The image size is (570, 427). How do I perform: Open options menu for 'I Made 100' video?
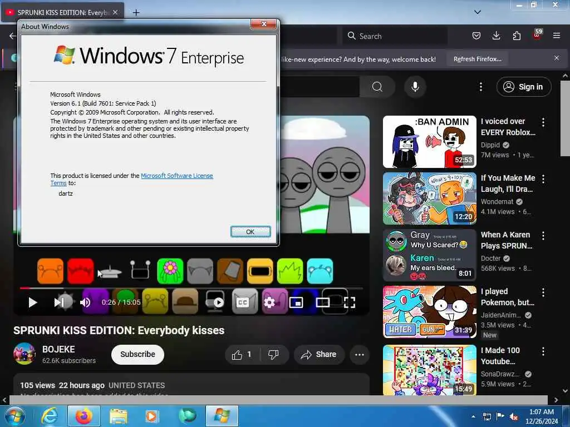click(543, 351)
